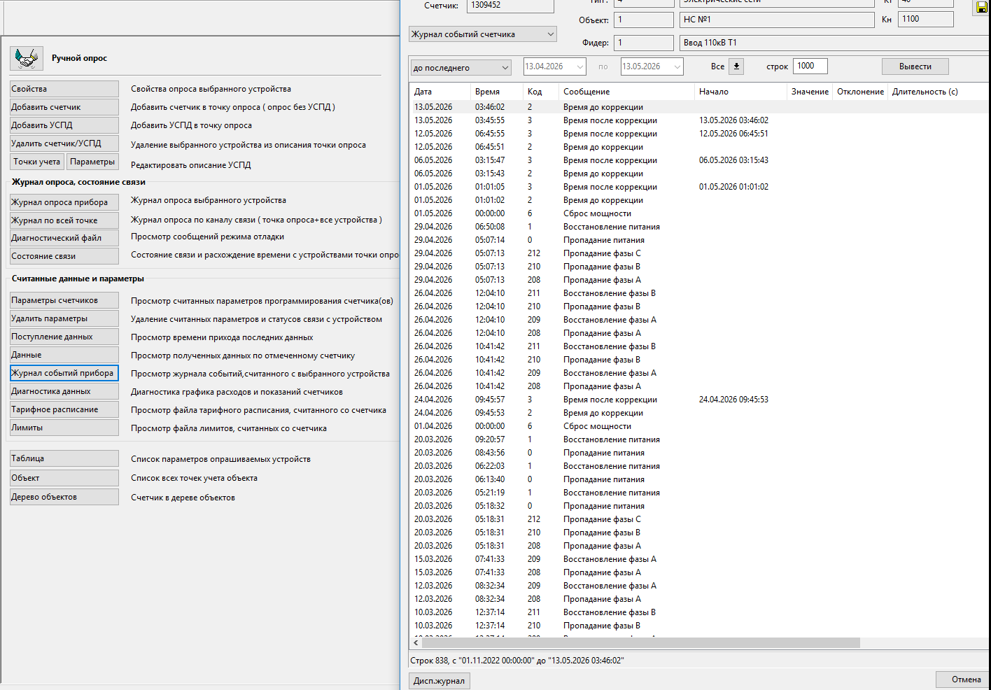
Task: Open Свойства of the polling device
Action: click(x=64, y=89)
